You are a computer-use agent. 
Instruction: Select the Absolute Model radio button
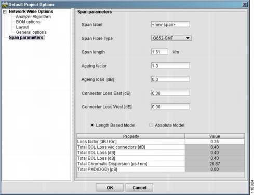[151, 125]
